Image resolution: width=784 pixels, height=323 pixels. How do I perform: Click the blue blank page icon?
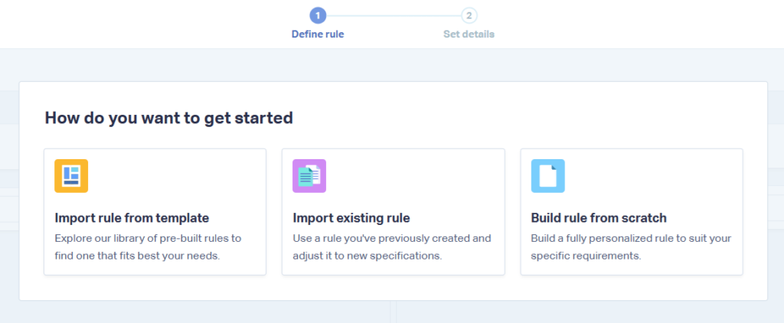547,176
